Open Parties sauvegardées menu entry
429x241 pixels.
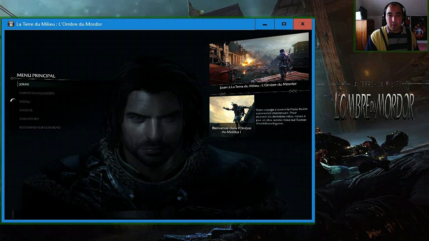37,93
